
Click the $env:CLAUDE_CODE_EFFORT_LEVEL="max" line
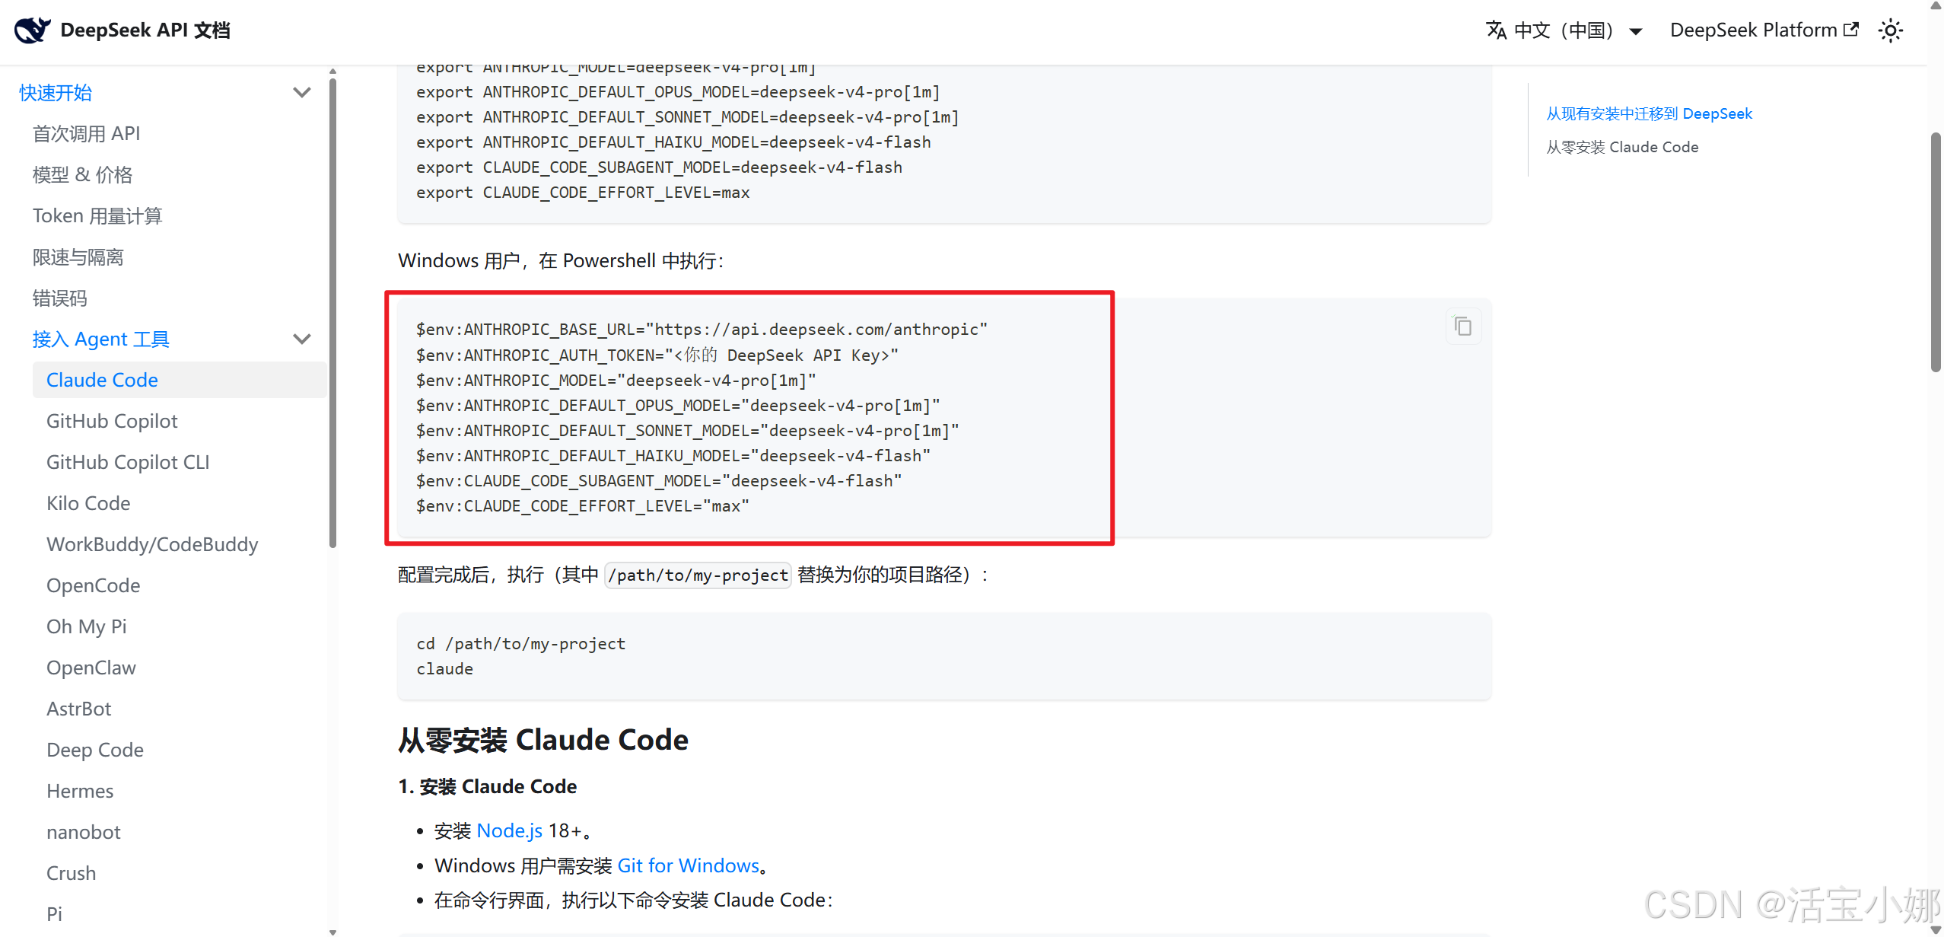click(x=582, y=506)
